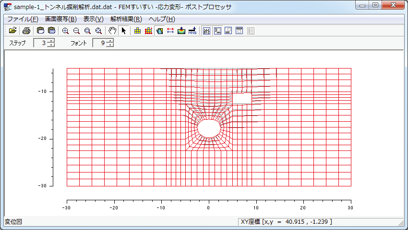Open the 表示(V) menu
Image resolution: width=408 pixels, height=230 pixels.
tap(94, 19)
